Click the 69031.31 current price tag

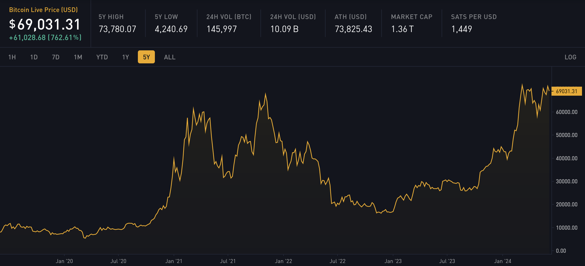(x=566, y=91)
